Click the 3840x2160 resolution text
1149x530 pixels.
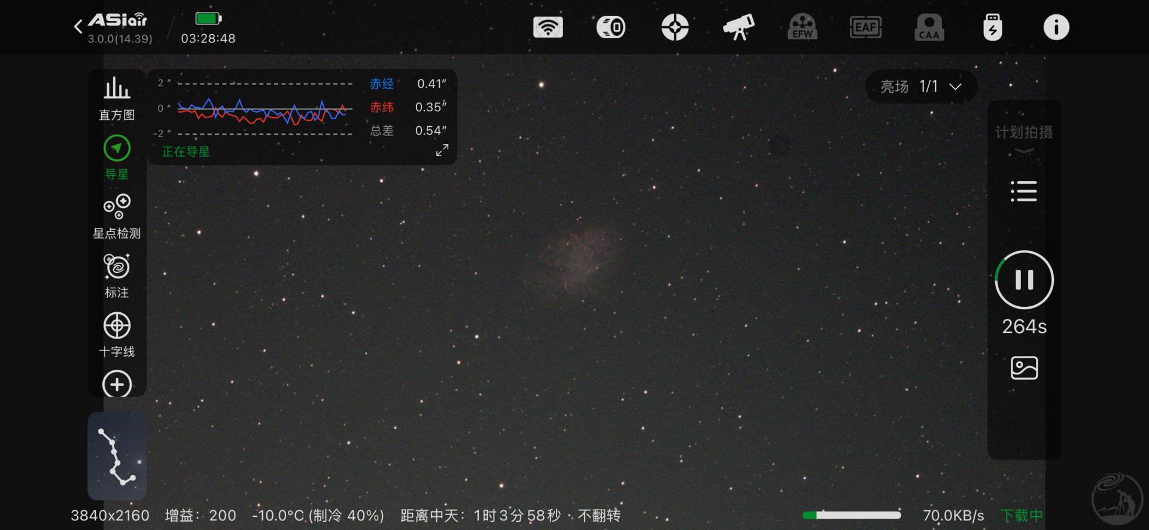pos(110,516)
